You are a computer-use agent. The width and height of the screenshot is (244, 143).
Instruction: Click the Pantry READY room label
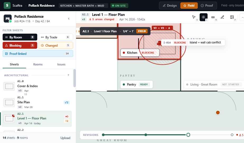(137, 84)
